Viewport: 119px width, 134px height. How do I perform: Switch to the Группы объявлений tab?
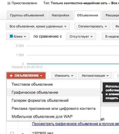(27, 15)
